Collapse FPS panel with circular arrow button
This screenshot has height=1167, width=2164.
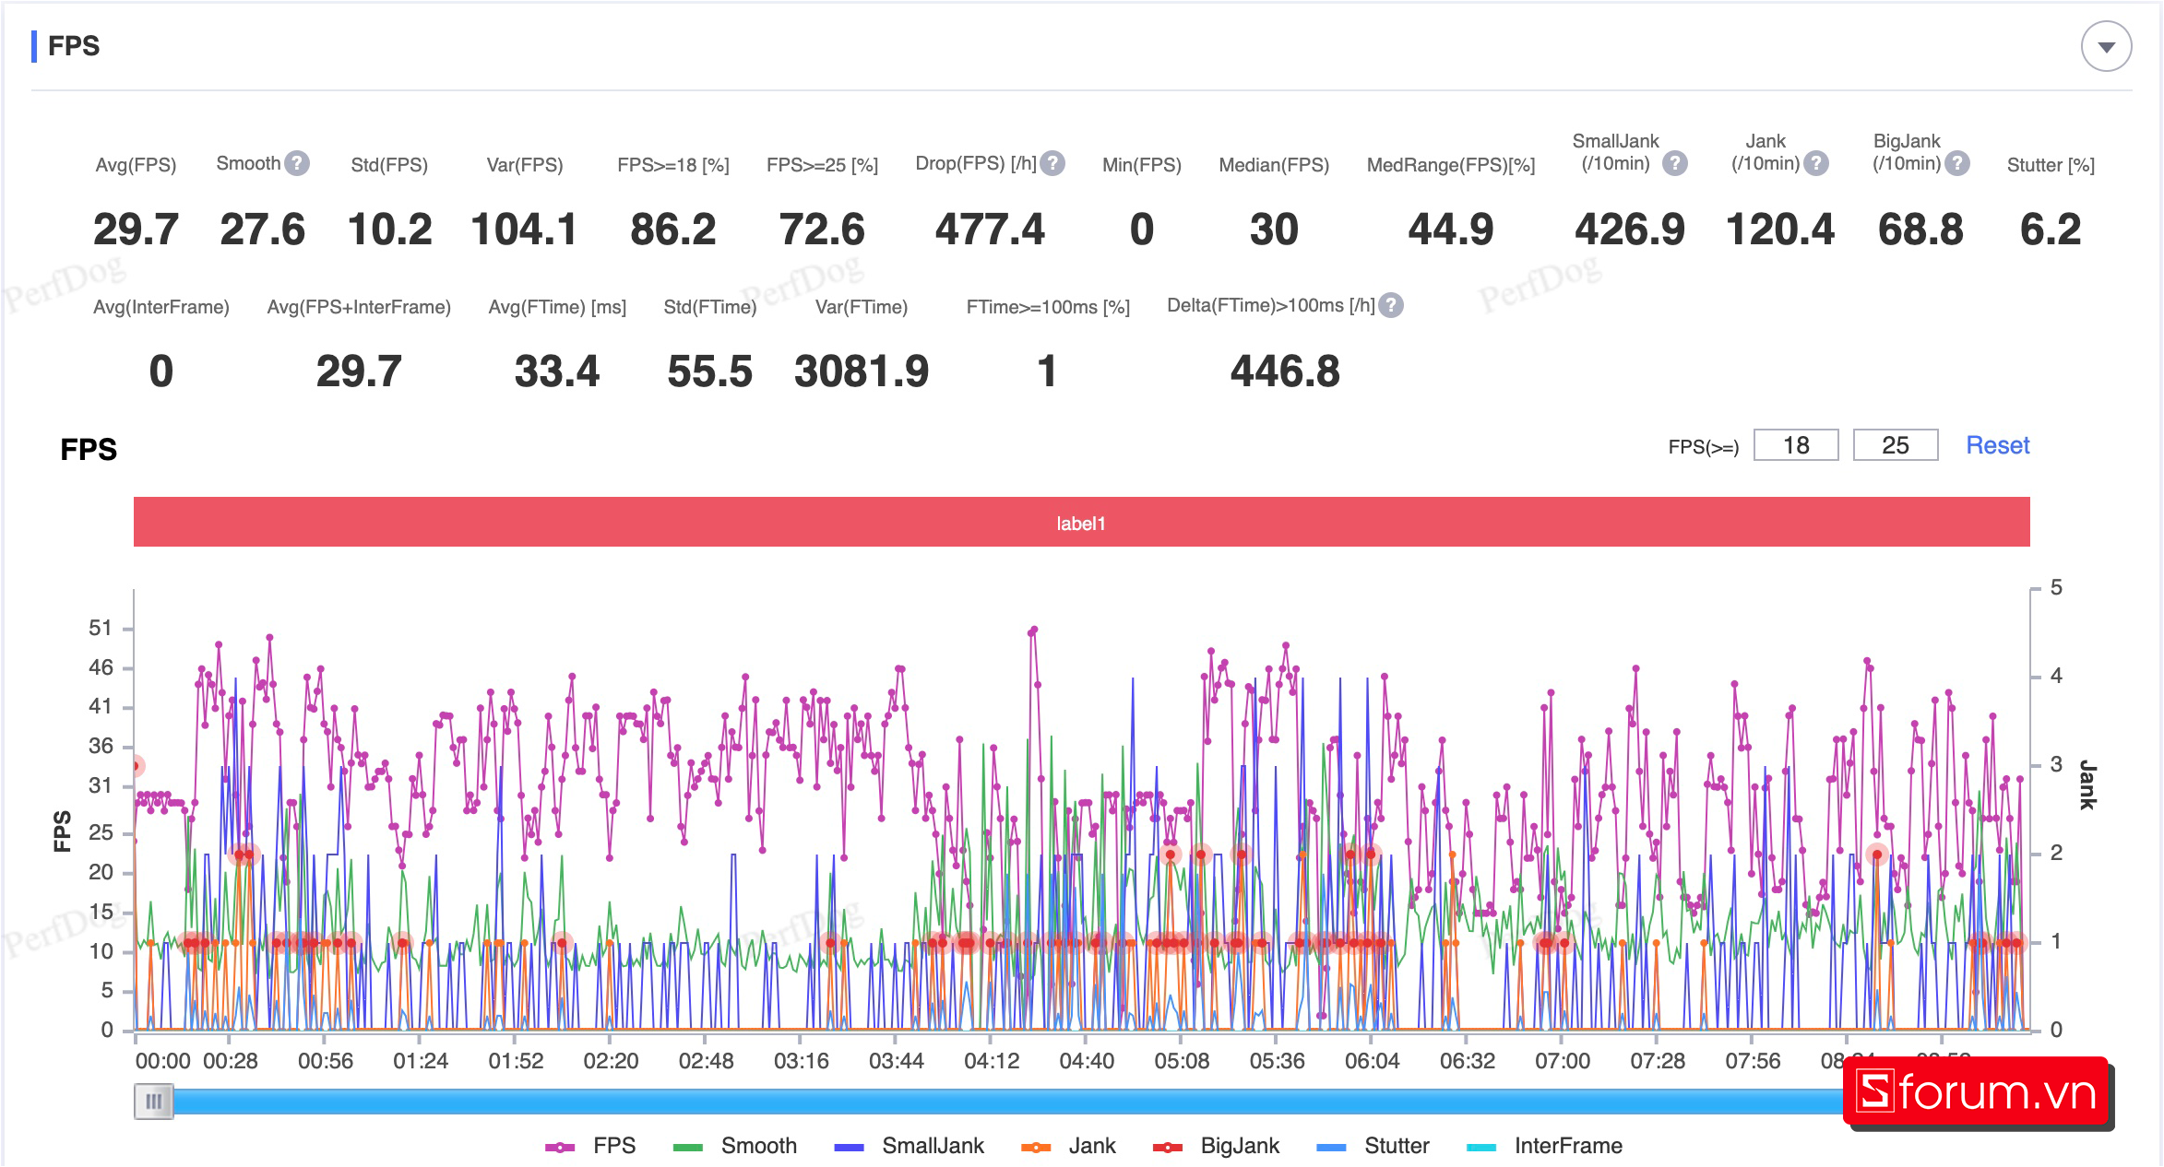coord(2105,47)
